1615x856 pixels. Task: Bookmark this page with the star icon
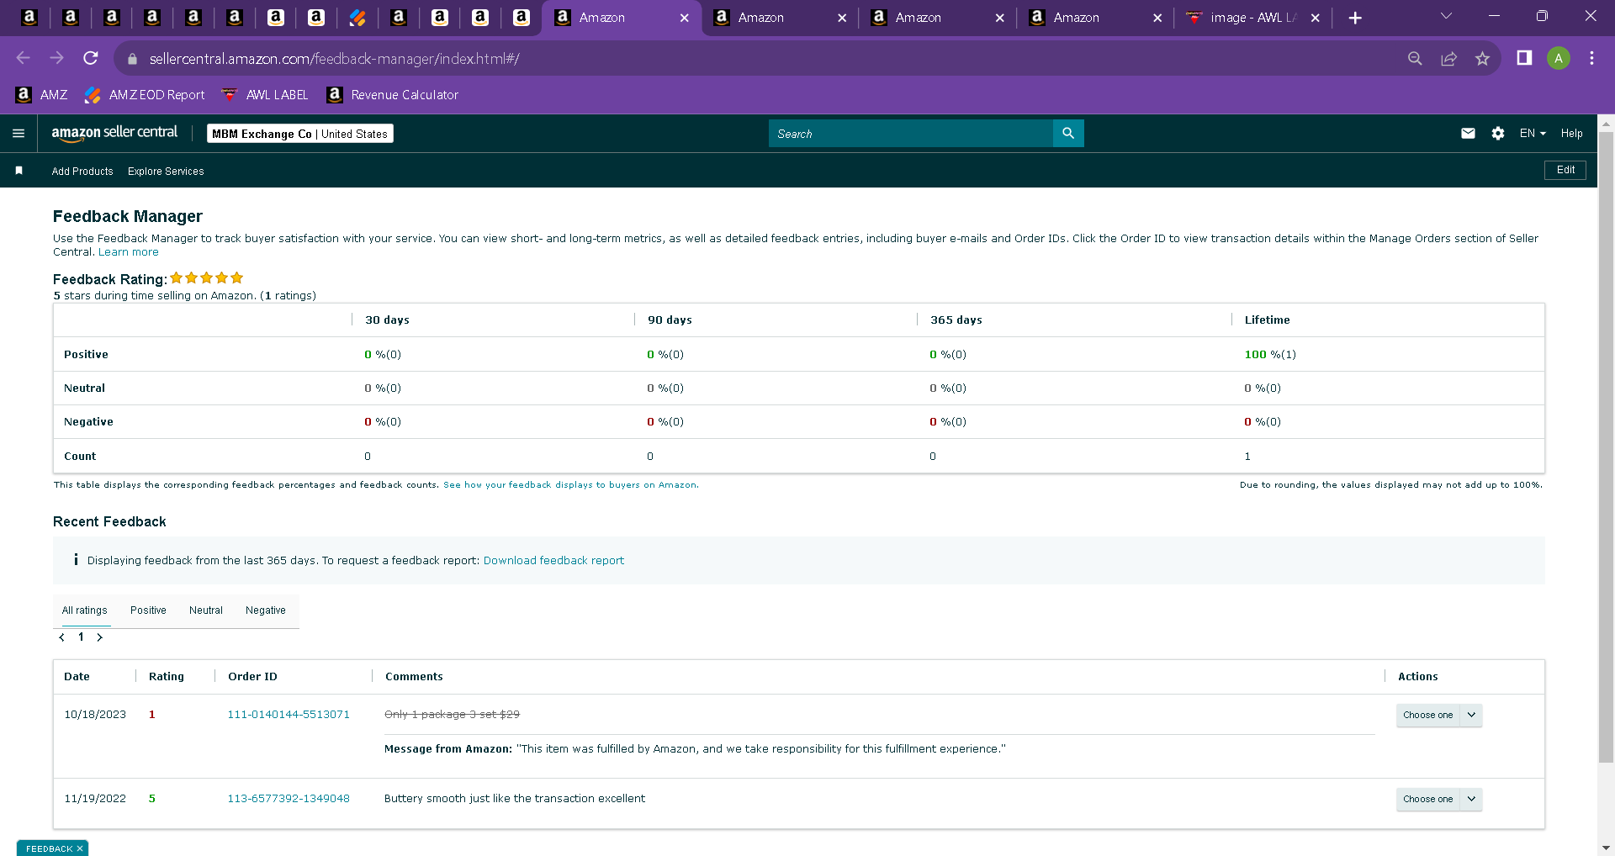coord(1482,58)
